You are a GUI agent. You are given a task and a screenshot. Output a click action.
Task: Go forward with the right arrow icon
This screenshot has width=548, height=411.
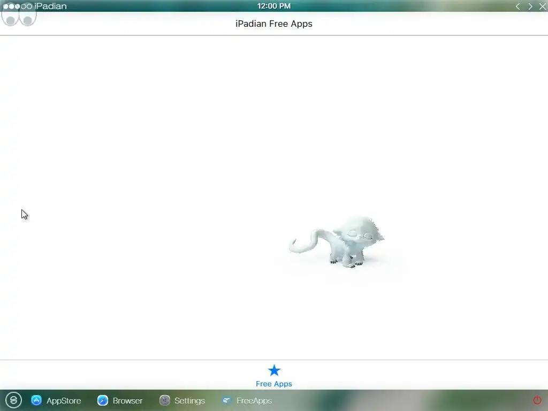point(530,6)
